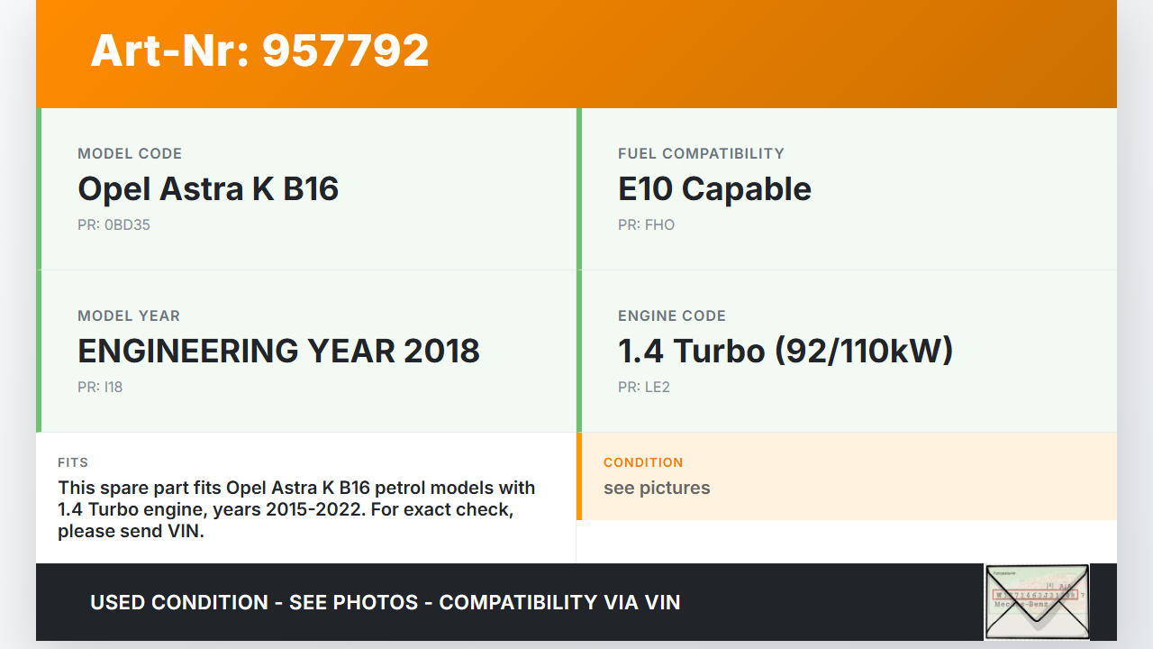The image size is (1153, 649).
Task: Select the 1.4 Turbo (92/110kW) value
Action: pos(785,352)
